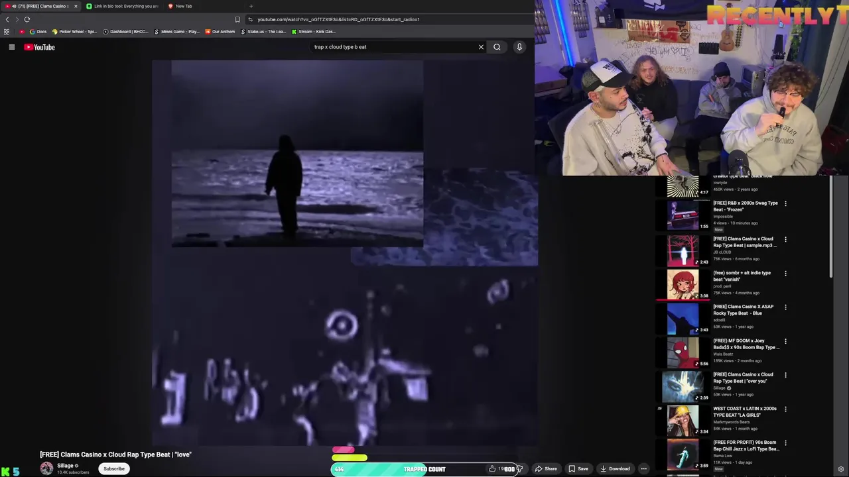The height and width of the screenshot is (477, 849).
Task: Open the Stake.us bookmark
Action: pos(263,32)
